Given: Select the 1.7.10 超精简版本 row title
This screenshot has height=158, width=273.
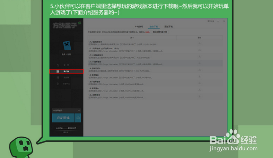Looking at the screenshot, I should (x=96, y=55).
